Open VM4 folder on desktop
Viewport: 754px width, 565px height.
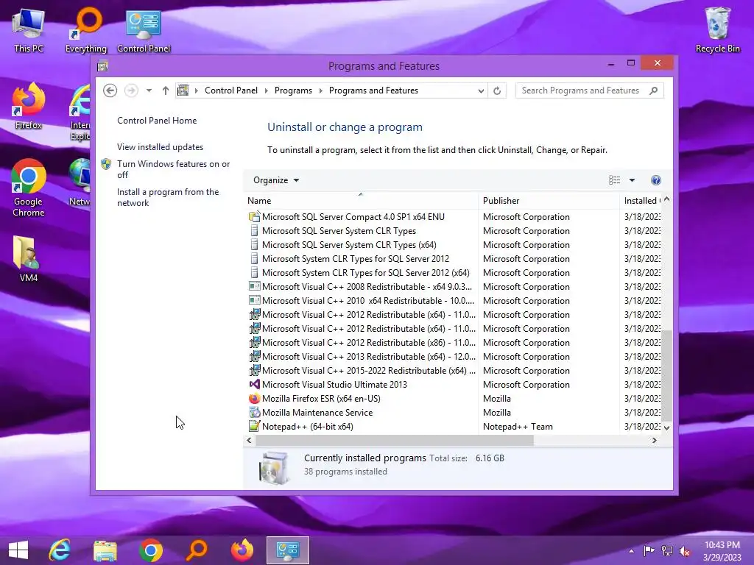[29, 260]
